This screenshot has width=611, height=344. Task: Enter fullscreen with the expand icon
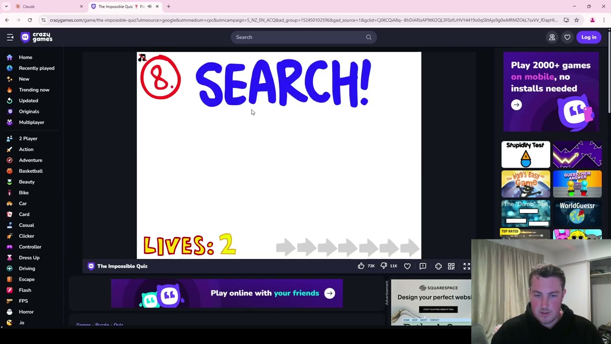466,266
